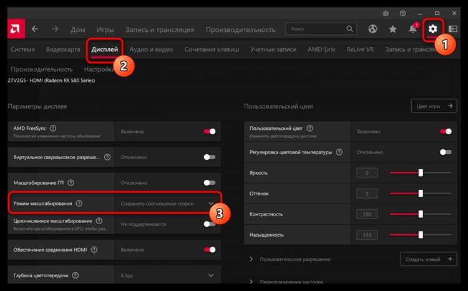
Task: Show color depth help icon
Action: pyautogui.click(x=76, y=275)
